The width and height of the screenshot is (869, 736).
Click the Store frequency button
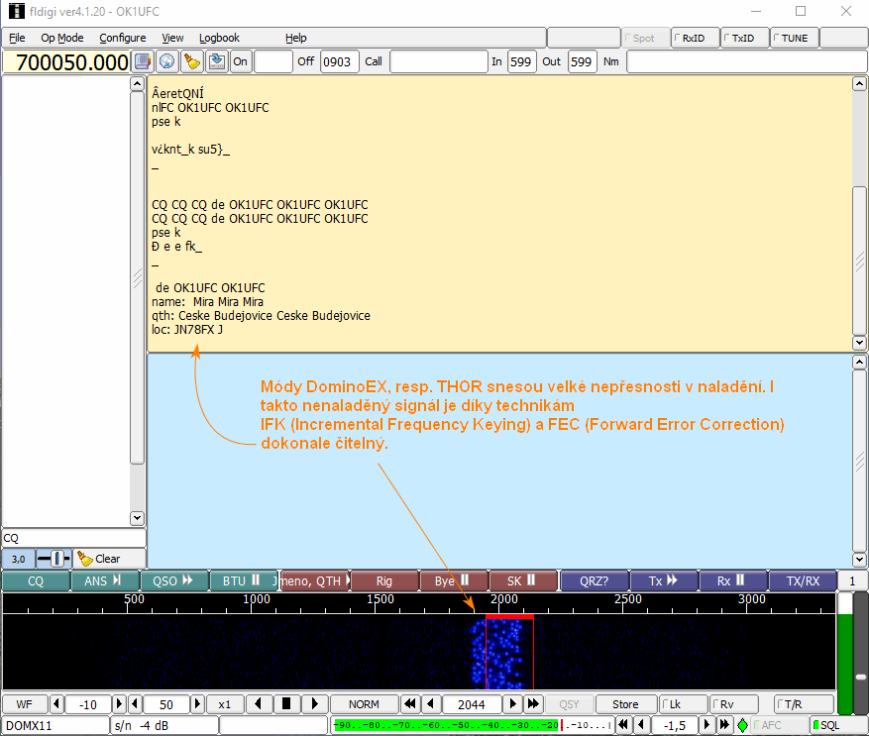(625, 704)
